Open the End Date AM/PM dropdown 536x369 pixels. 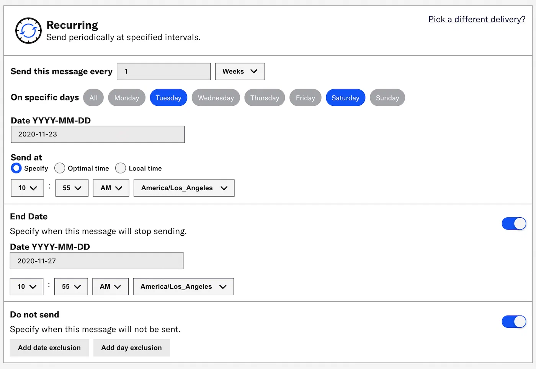coord(110,286)
